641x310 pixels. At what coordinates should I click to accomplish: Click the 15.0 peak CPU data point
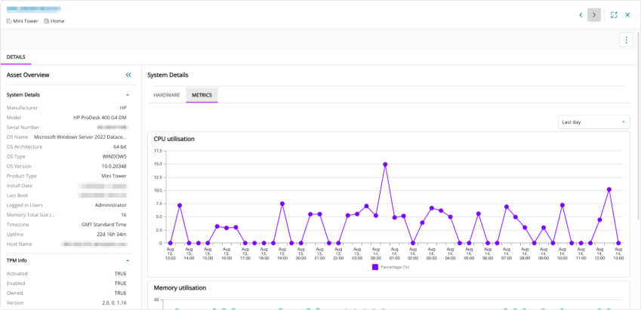tap(385, 164)
